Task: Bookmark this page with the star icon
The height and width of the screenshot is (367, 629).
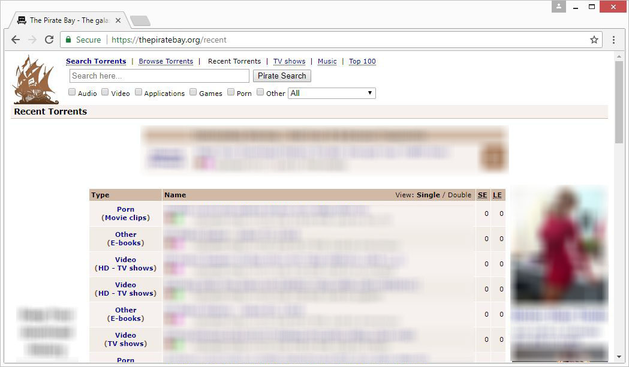Action: [x=594, y=40]
